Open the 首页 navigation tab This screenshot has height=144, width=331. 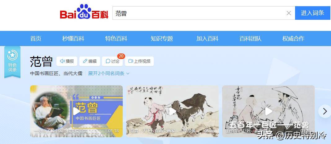pyautogui.click(x=36, y=39)
